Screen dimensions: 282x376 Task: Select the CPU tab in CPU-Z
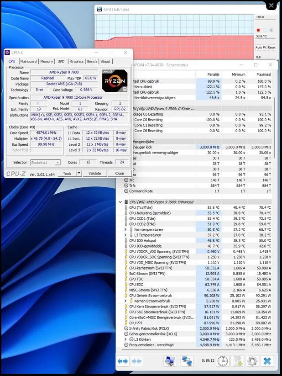12,61
